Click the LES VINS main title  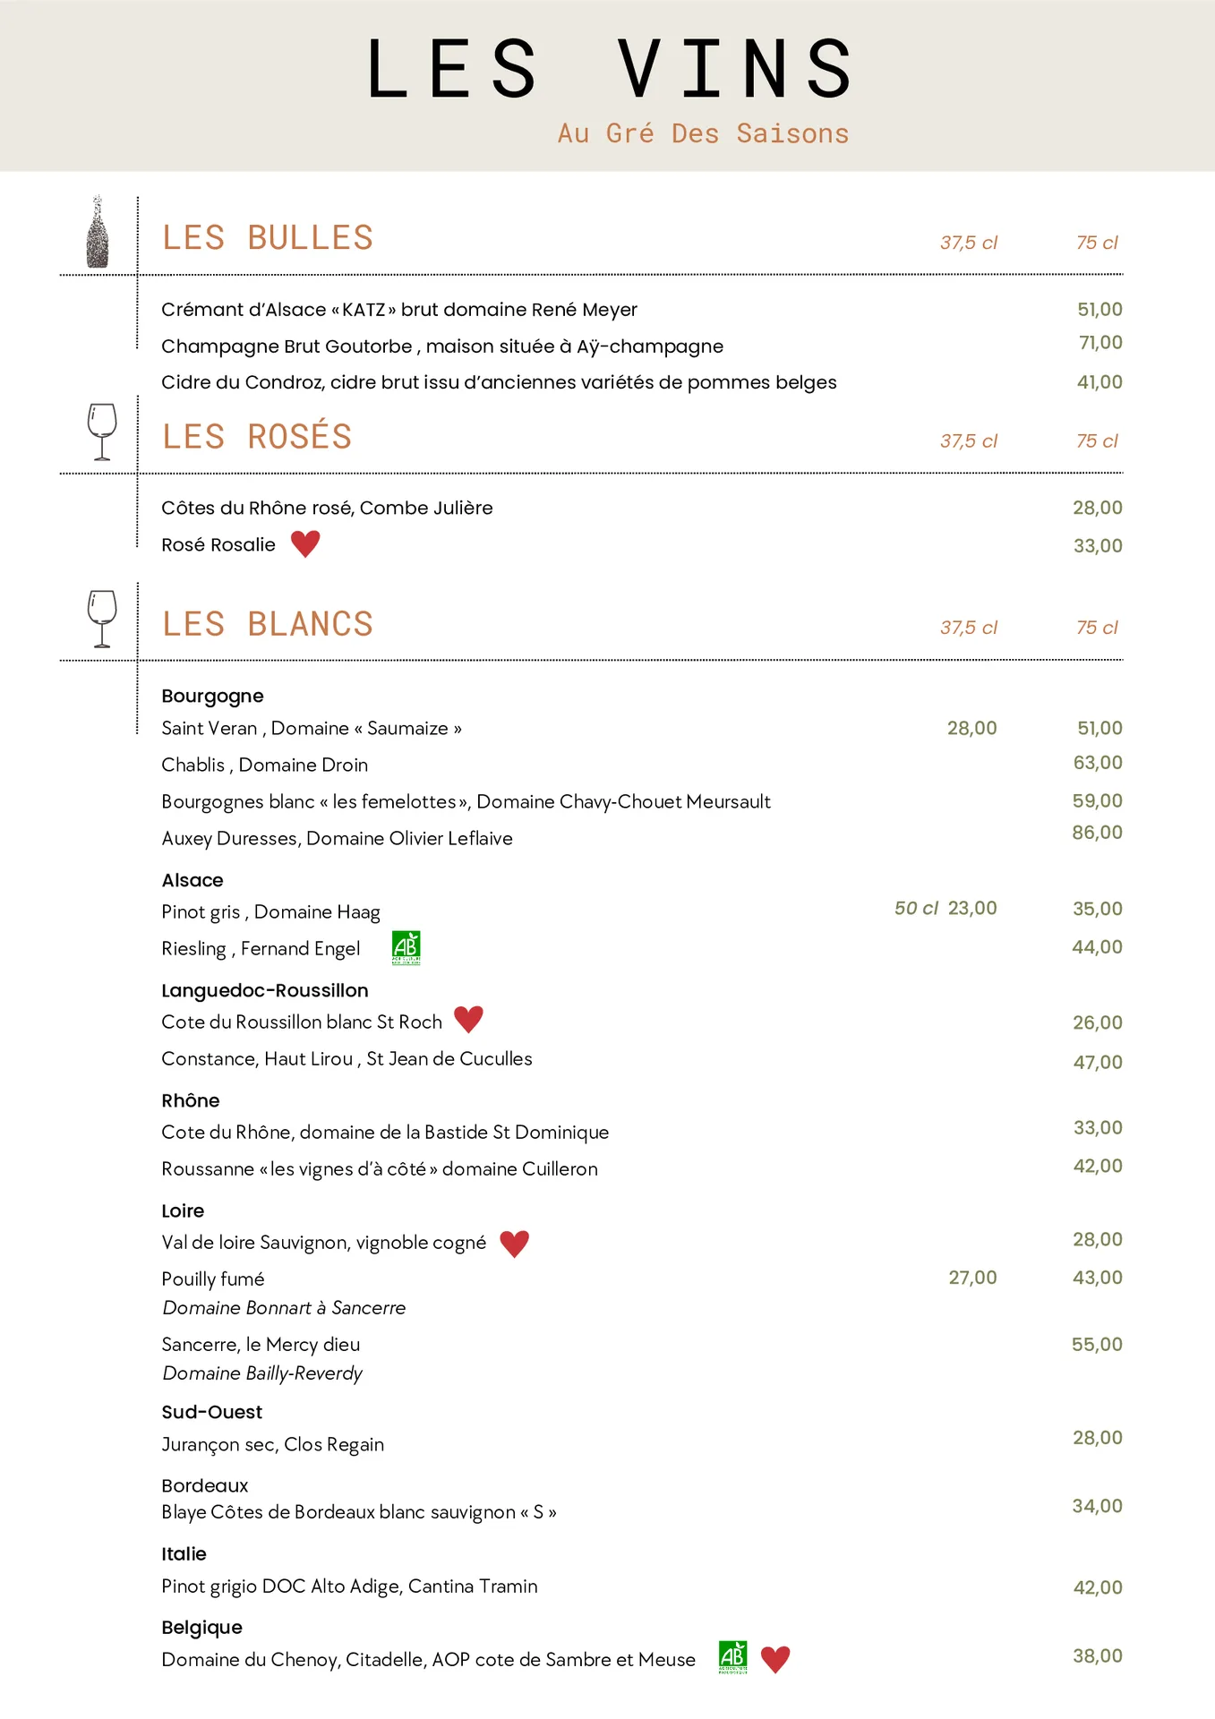610,69
